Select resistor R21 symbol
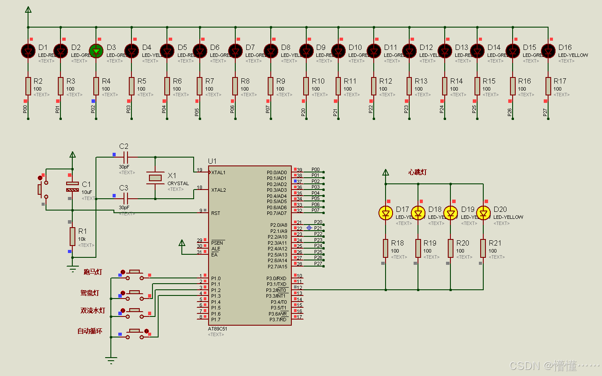602x376 pixels. 483,248
